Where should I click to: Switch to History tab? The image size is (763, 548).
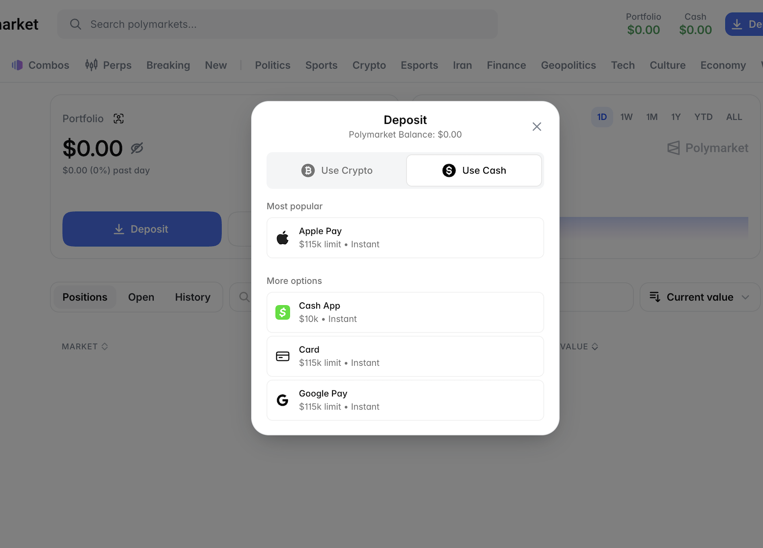pos(193,297)
